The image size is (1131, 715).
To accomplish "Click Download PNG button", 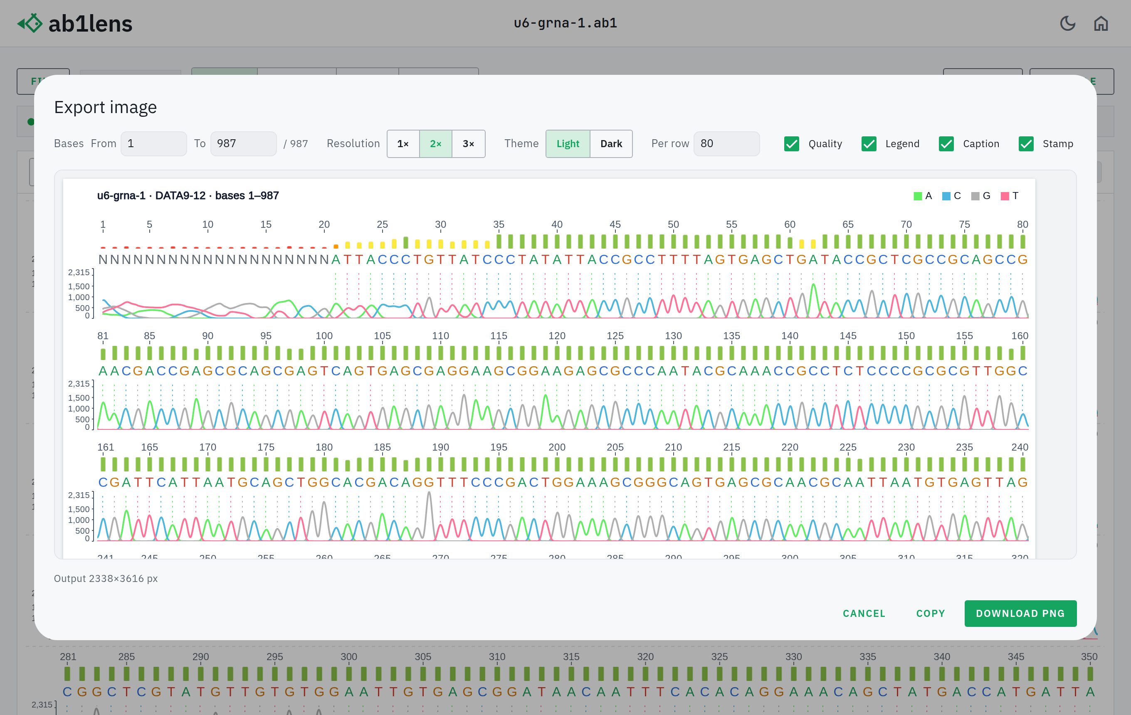I will [1020, 613].
